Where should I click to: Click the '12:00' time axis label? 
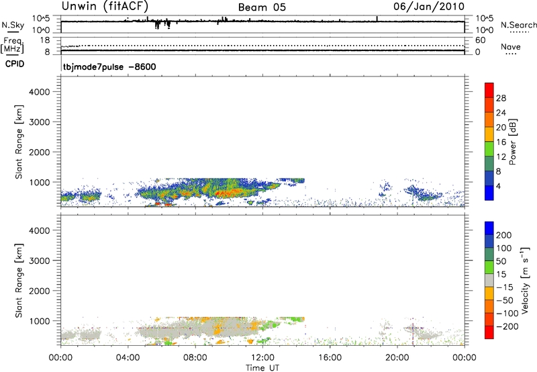point(262,358)
